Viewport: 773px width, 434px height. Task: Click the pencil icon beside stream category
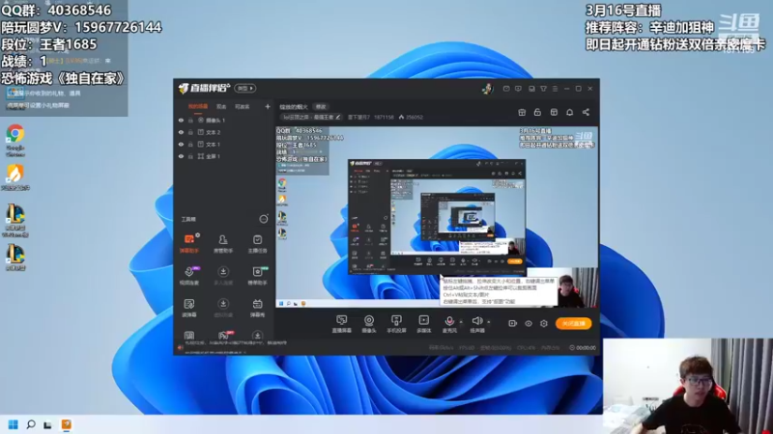(x=337, y=117)
